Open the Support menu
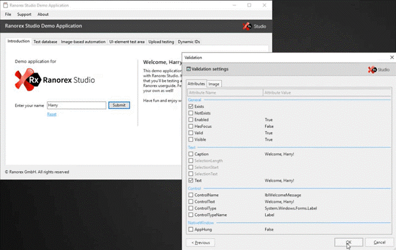The height and width of the screenshot is (250, 396). click(x=24, y=14)
